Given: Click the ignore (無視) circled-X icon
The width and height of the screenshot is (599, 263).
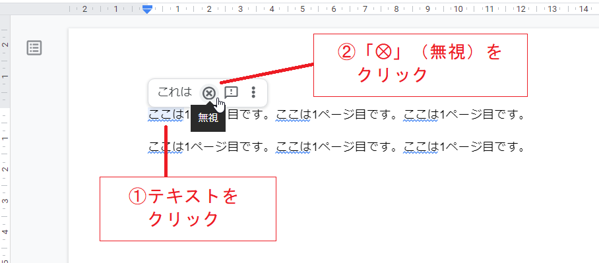Looking at the screenshot, I should (208, 93).
